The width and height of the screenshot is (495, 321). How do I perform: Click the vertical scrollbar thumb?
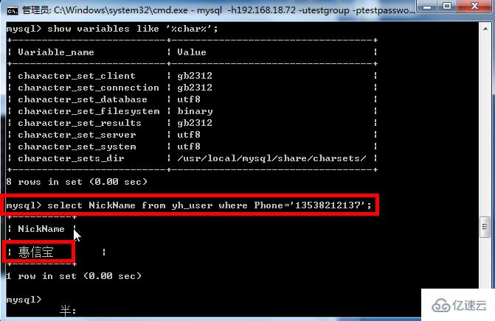pos(485,227)
